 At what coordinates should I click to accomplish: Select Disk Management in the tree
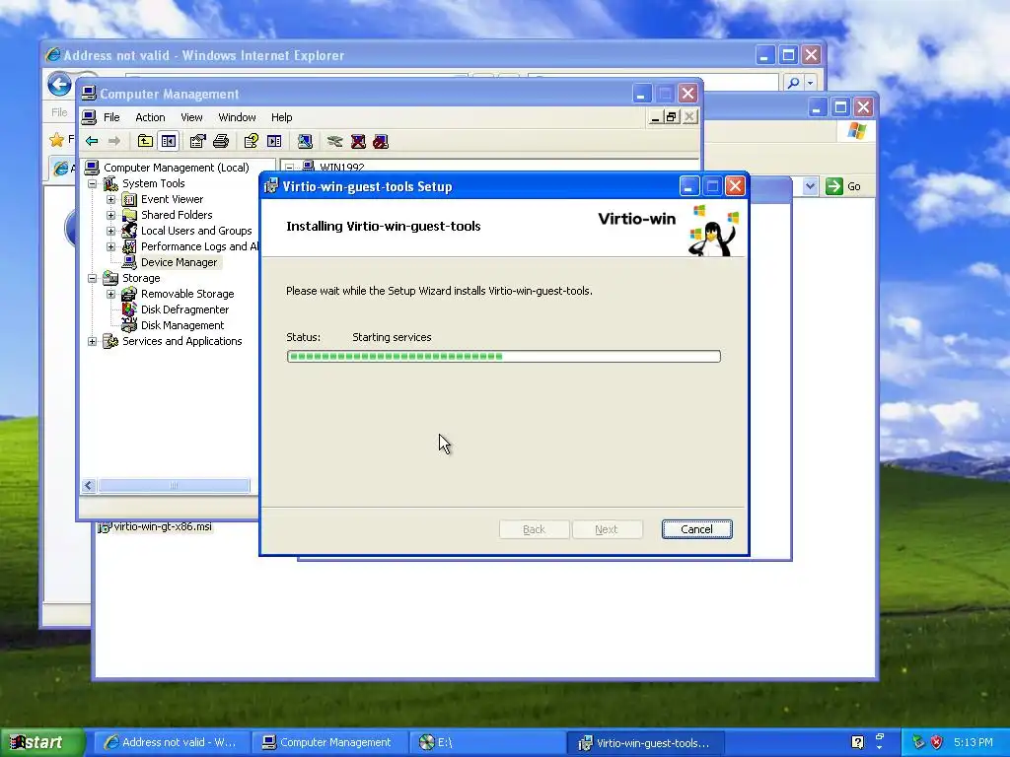tap(182, 325)
